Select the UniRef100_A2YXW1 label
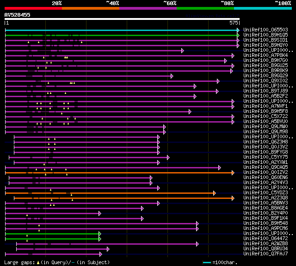Screen dimensions: 296x266 (265, 162)
